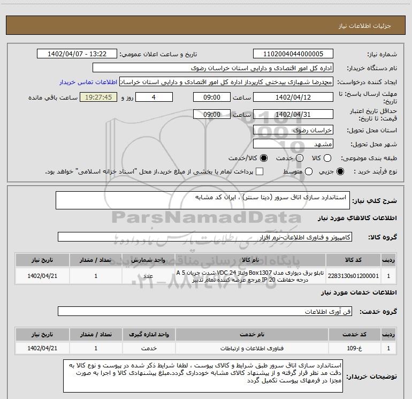Click the buyer notes text area
The image size is (412, 399).
pos(203,376)
